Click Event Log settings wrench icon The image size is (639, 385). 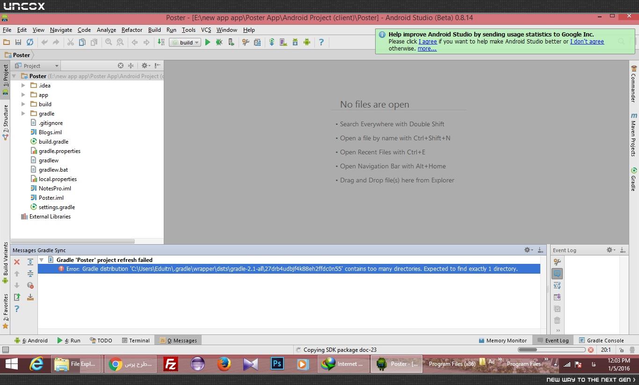click(x=557, y=262)
